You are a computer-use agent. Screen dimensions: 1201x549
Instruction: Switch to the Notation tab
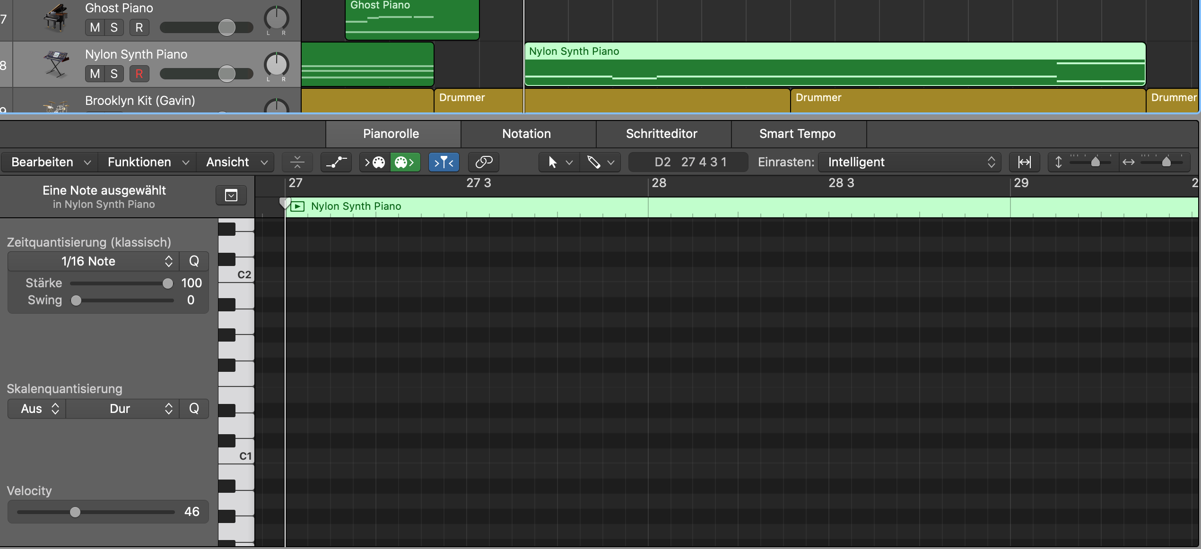pyautogui.click(x=526, y=134)
